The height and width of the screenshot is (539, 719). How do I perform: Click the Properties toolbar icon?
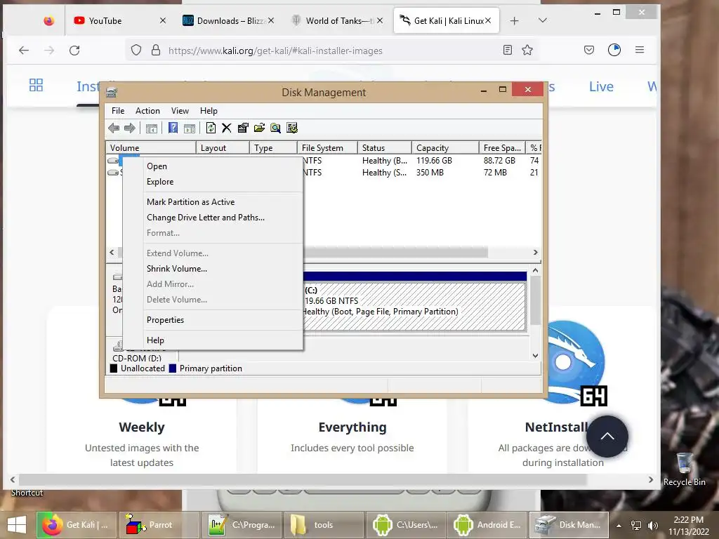tap(243, 128)
